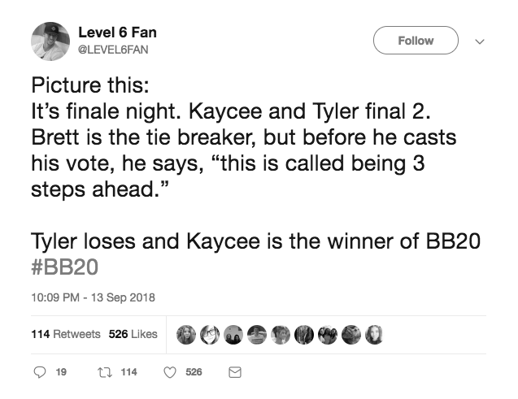View the 114 Retweets list
Image resolution: width=518 pixels, height=399 pixels.
pos(66,334)
